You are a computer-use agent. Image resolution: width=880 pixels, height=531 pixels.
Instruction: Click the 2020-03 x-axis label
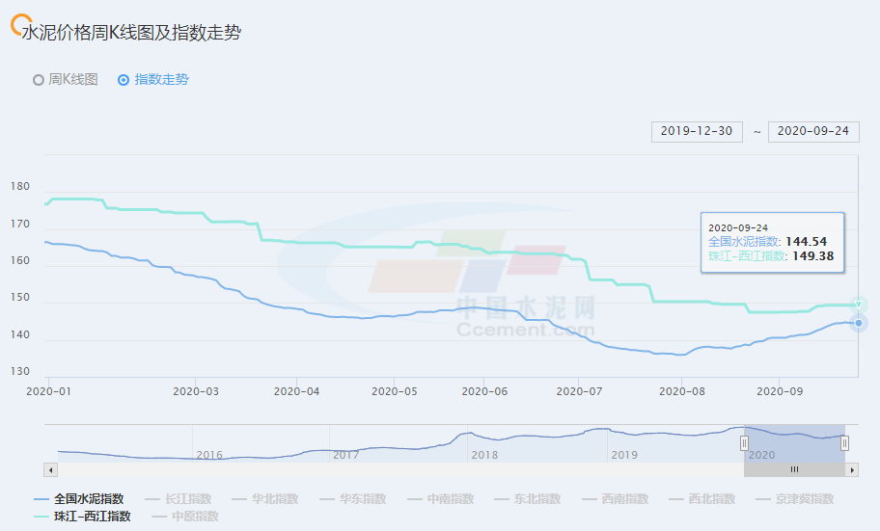pyautogui.click(x=196, y=391)
